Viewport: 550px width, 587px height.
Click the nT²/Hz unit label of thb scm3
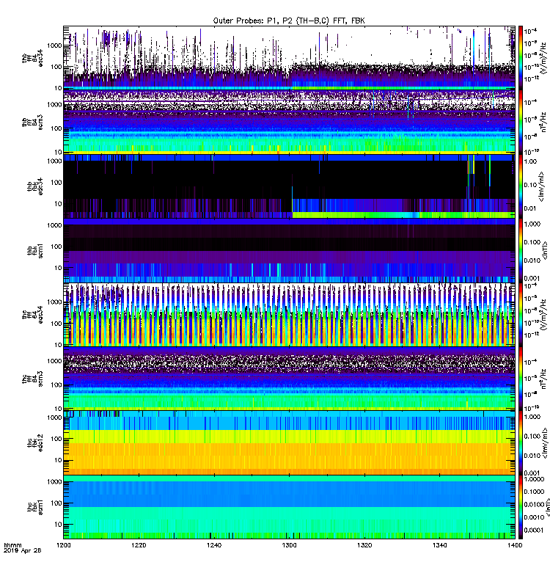pyautogui.click(x=543, y=122)
